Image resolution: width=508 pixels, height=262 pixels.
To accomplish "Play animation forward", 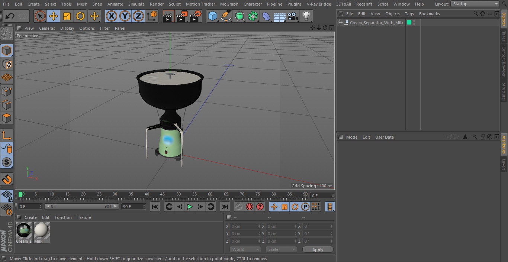I will tap(190, 207).
